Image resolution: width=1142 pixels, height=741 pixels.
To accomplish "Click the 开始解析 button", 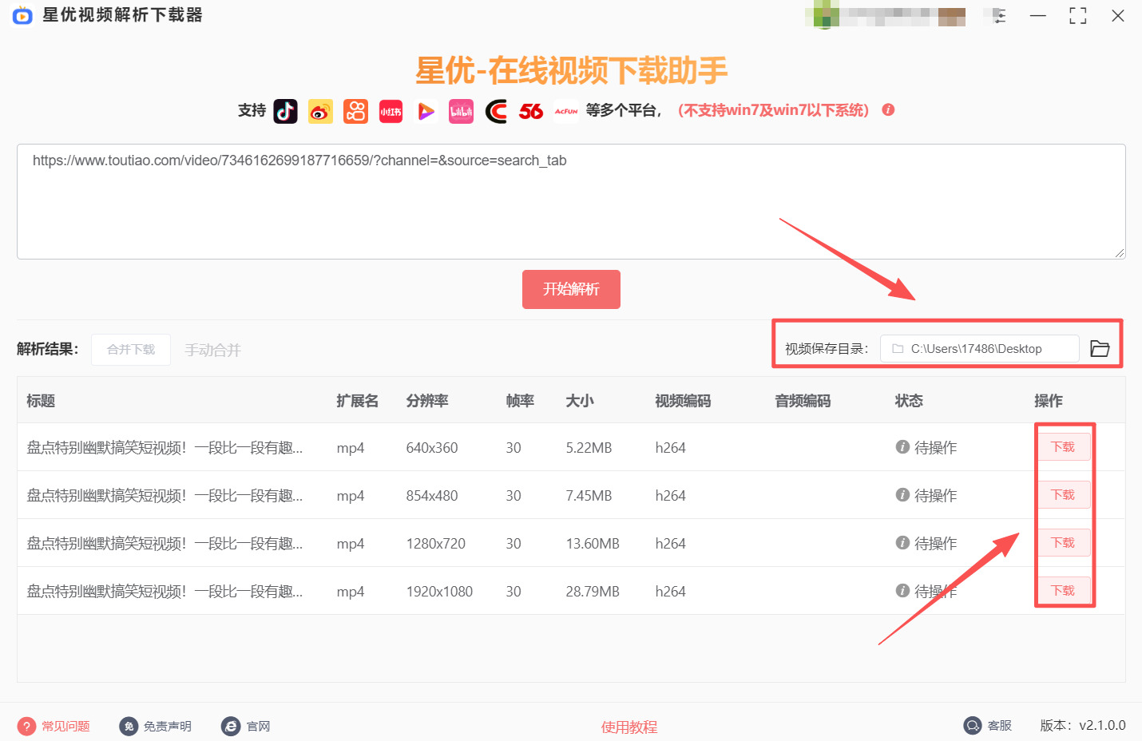I will [571, 289].
